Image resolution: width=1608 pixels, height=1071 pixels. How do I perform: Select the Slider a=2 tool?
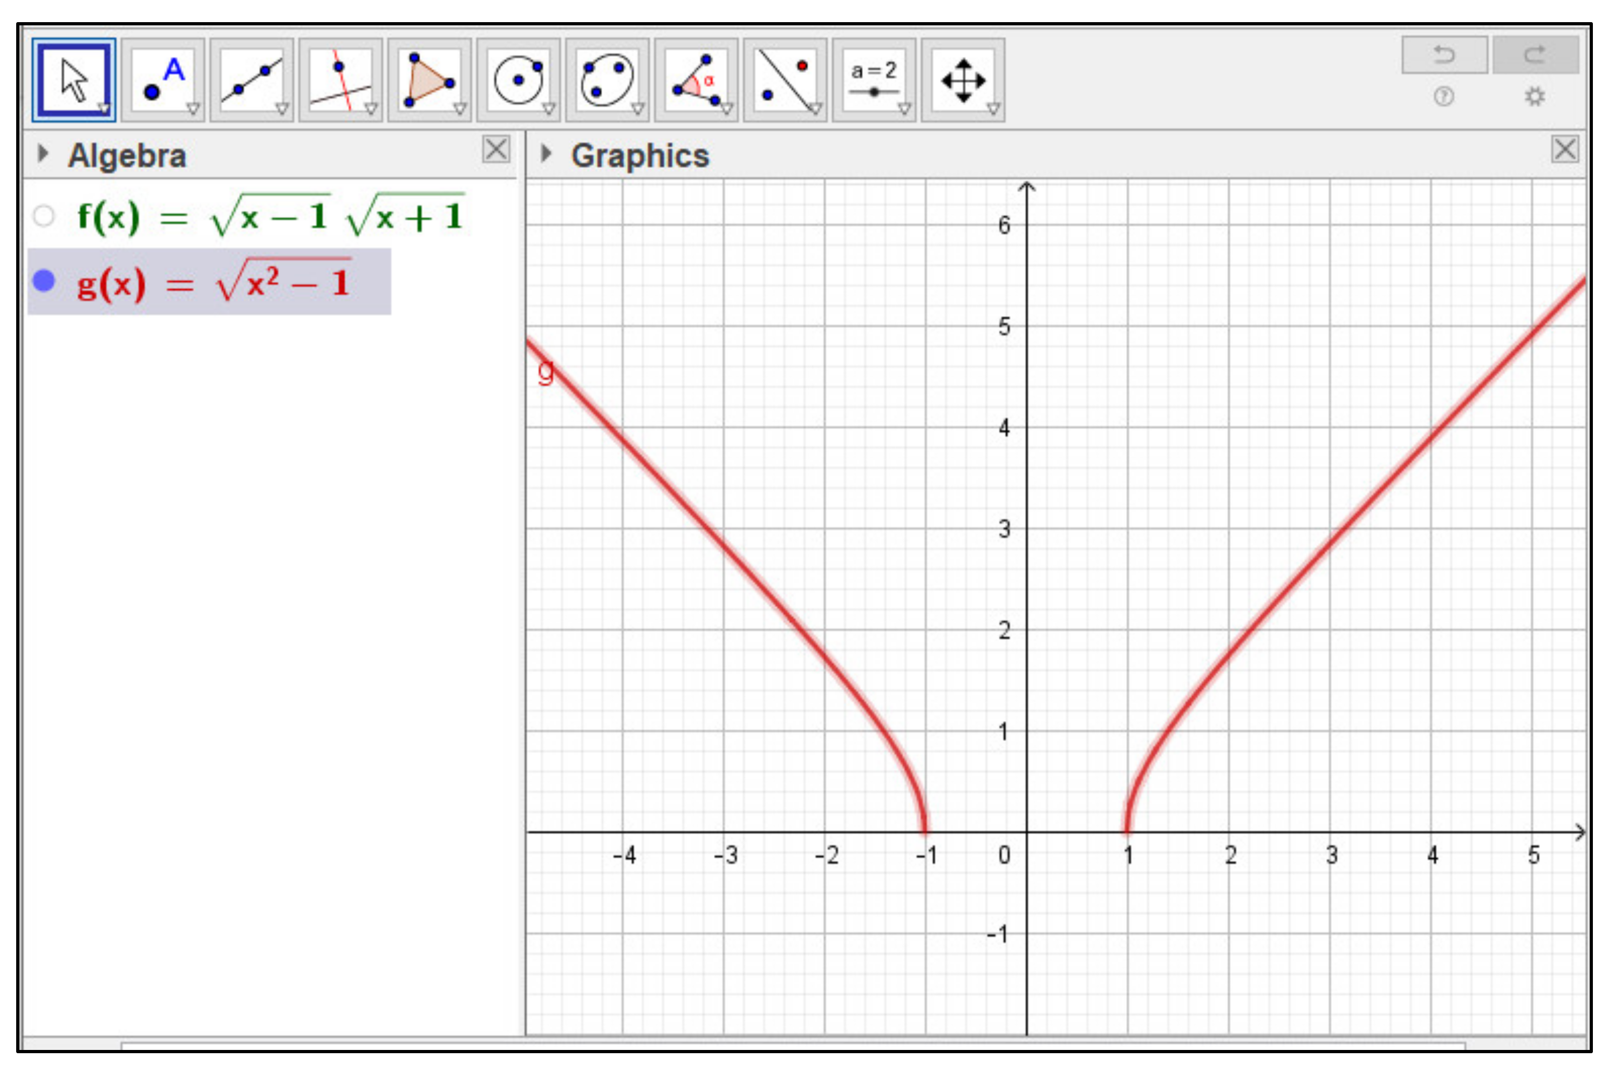[x=873, y=80]
